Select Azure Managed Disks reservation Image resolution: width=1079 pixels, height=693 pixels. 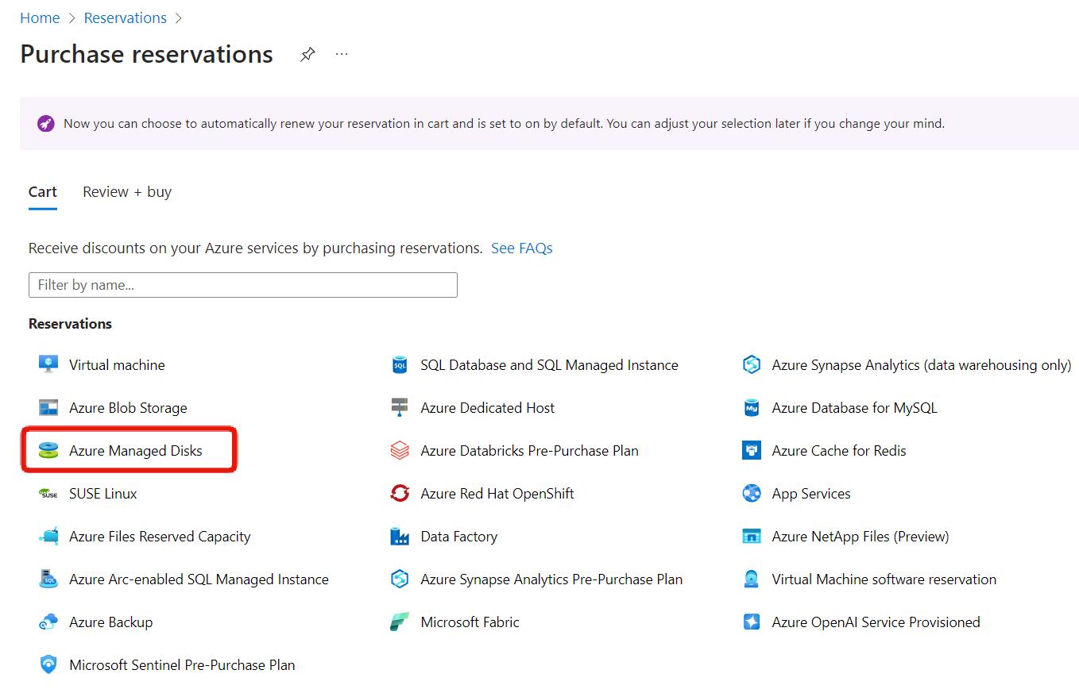pyautogui.click(x=136, y=451)
